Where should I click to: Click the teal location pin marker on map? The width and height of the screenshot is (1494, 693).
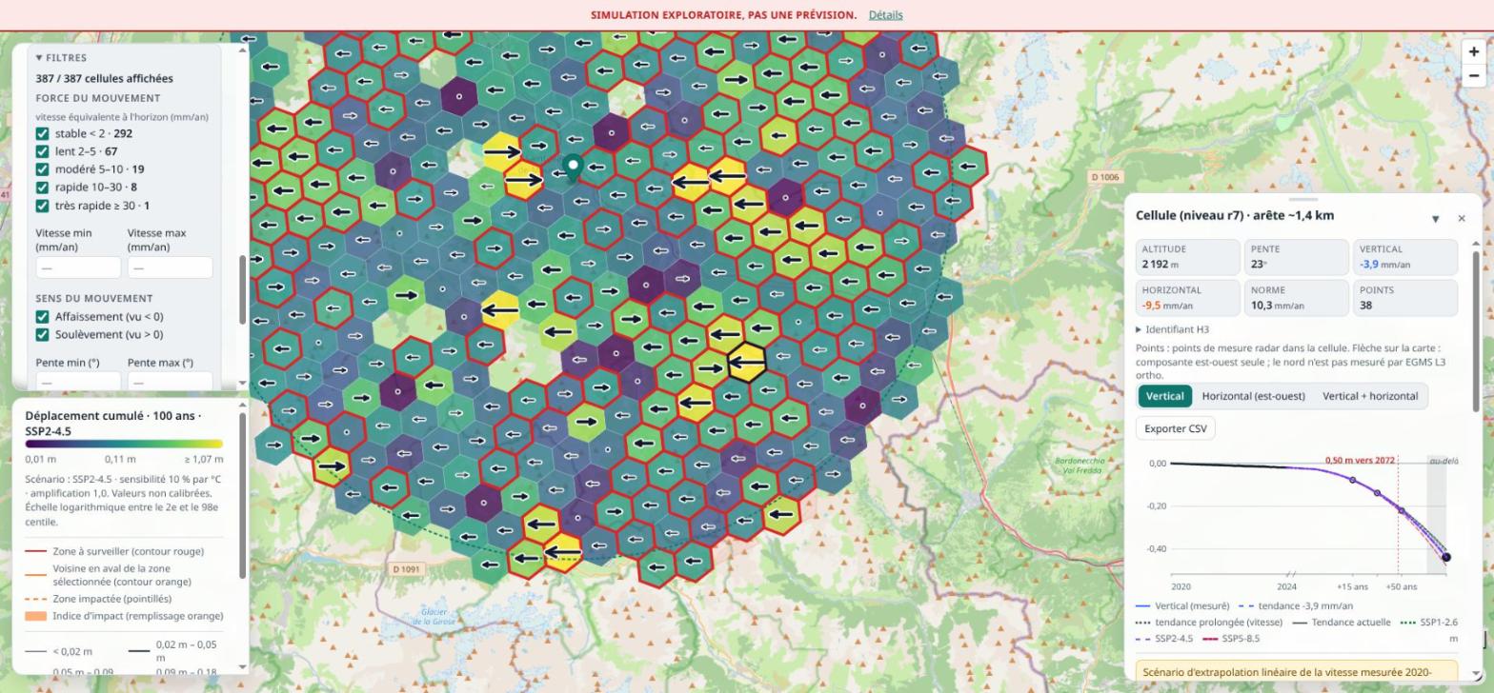pos(573,168)
